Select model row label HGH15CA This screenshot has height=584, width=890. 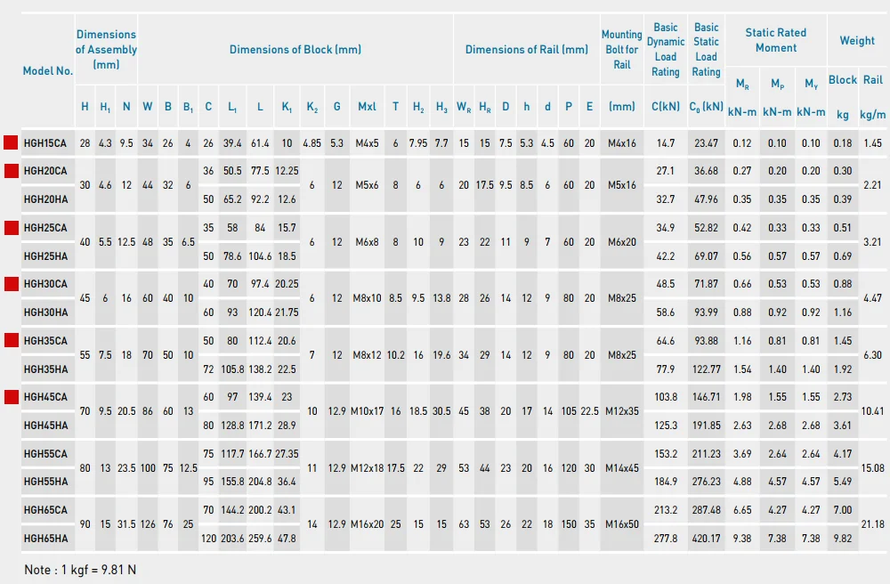(x=45, y=143)
